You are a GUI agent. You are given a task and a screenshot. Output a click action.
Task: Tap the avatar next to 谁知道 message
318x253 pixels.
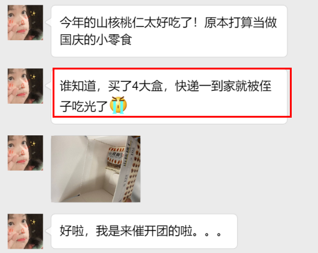(25, 86)
